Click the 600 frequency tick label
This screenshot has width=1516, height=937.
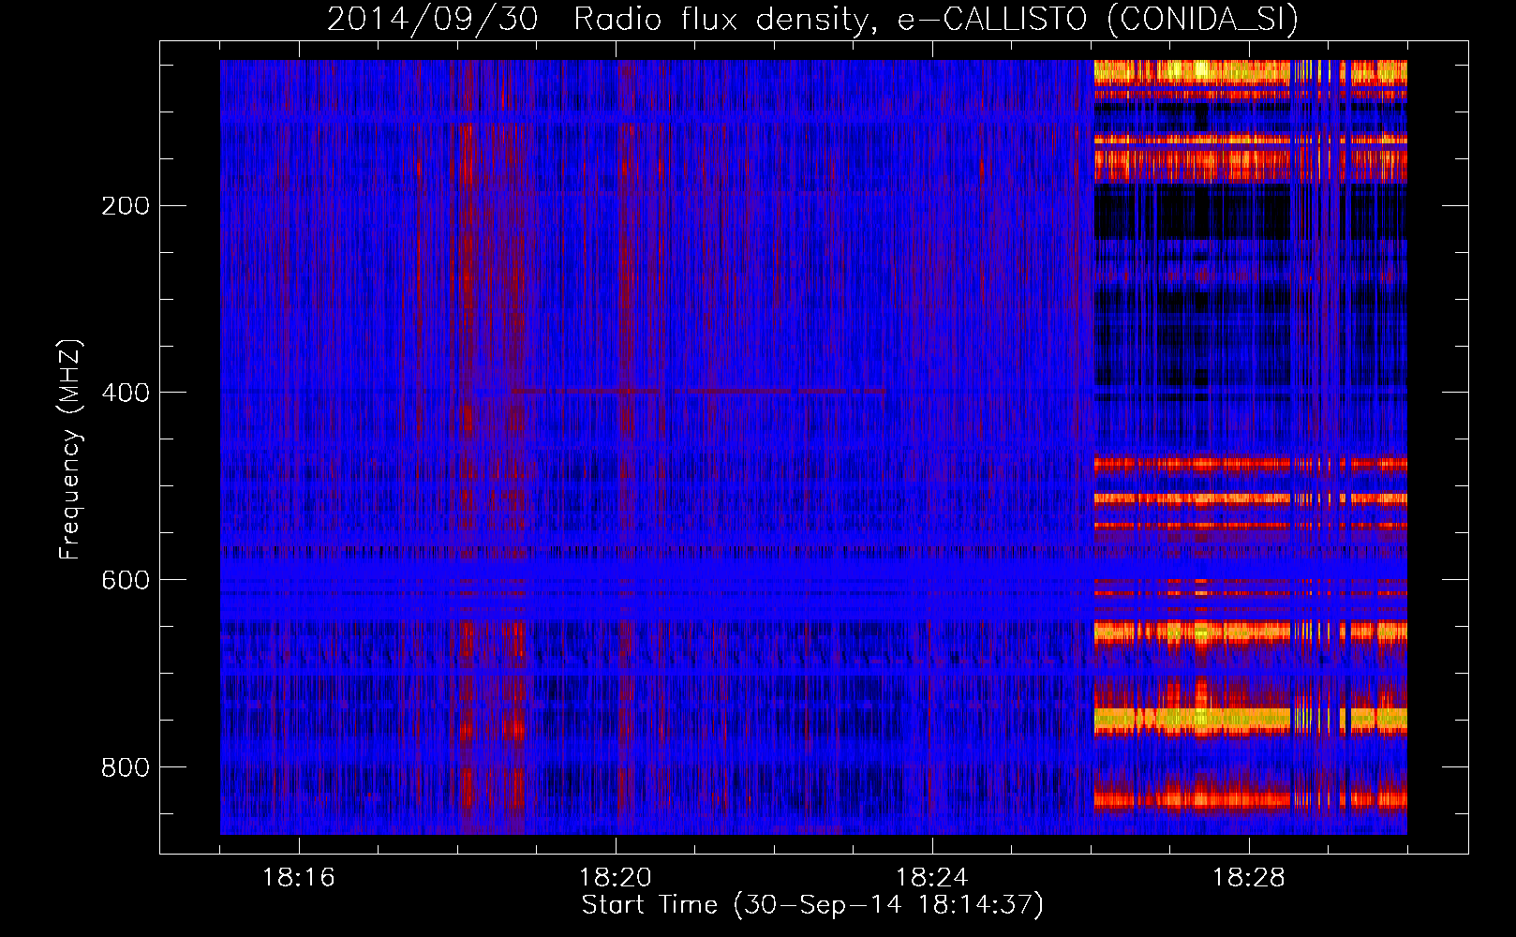pyautogui.click(x=125, y=580)
